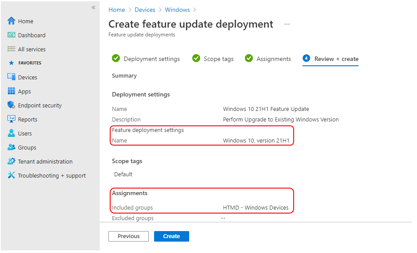Screen dimensions: 417x253
Task: Go to Home in sidebar menu
Action: click(25, 21)
